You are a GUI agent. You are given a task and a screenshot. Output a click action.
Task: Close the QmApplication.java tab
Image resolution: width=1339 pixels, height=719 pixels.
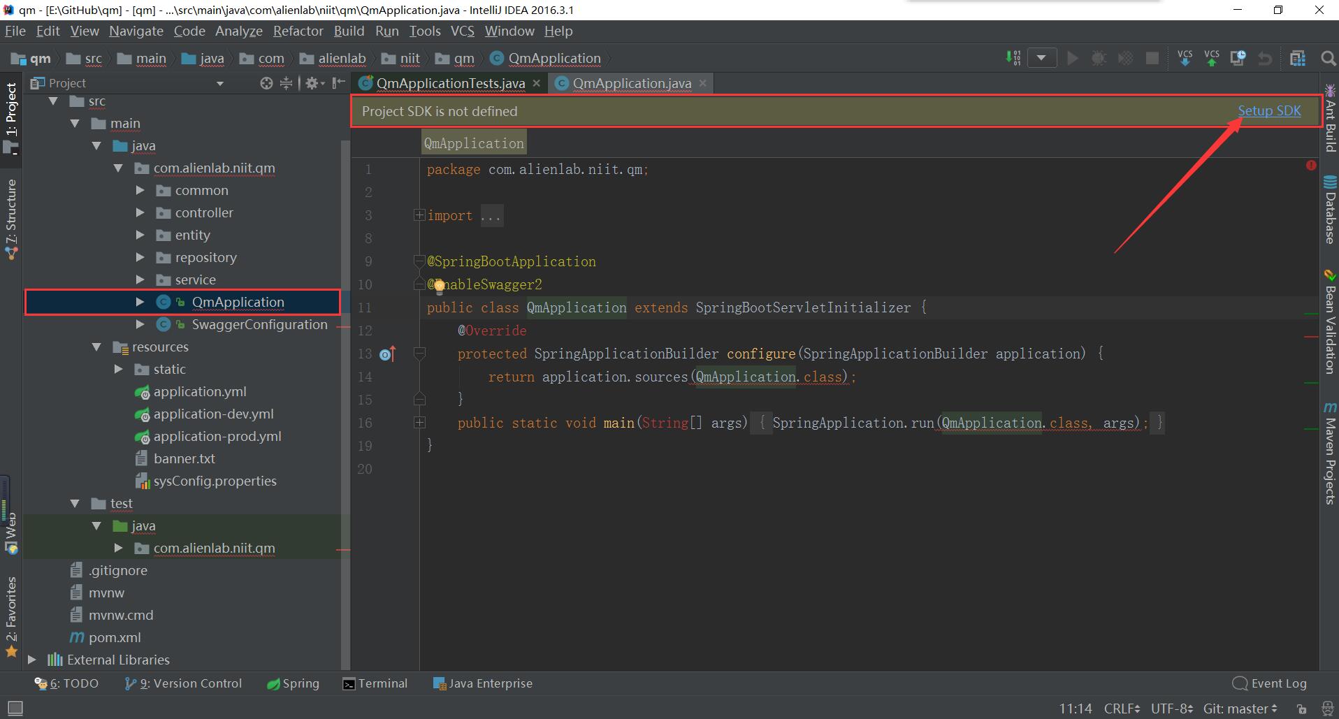pos(702,83)
